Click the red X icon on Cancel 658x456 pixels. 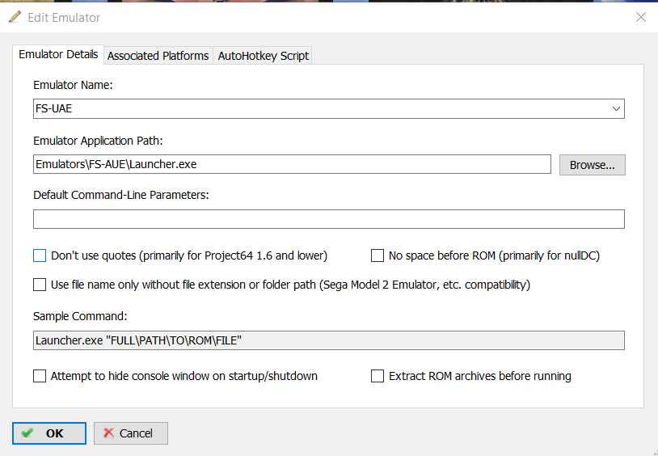pos(108,433)
